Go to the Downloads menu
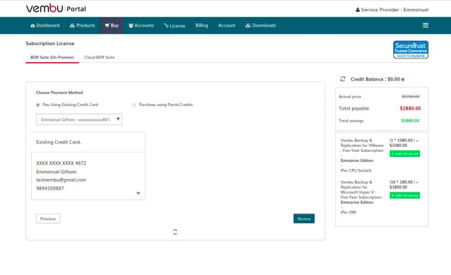 point(260,25)
